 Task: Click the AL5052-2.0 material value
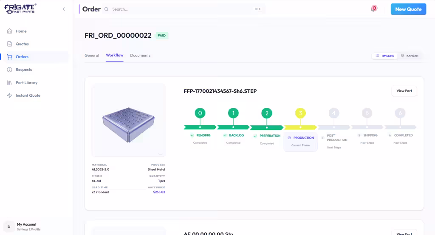coord(100,169)
